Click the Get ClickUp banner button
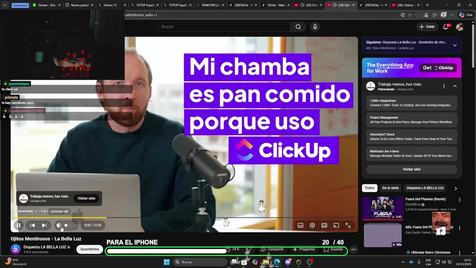 tap(438, 68)
